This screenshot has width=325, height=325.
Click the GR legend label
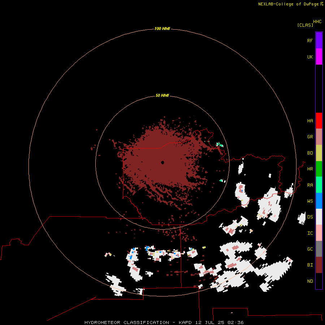[310, 137]
